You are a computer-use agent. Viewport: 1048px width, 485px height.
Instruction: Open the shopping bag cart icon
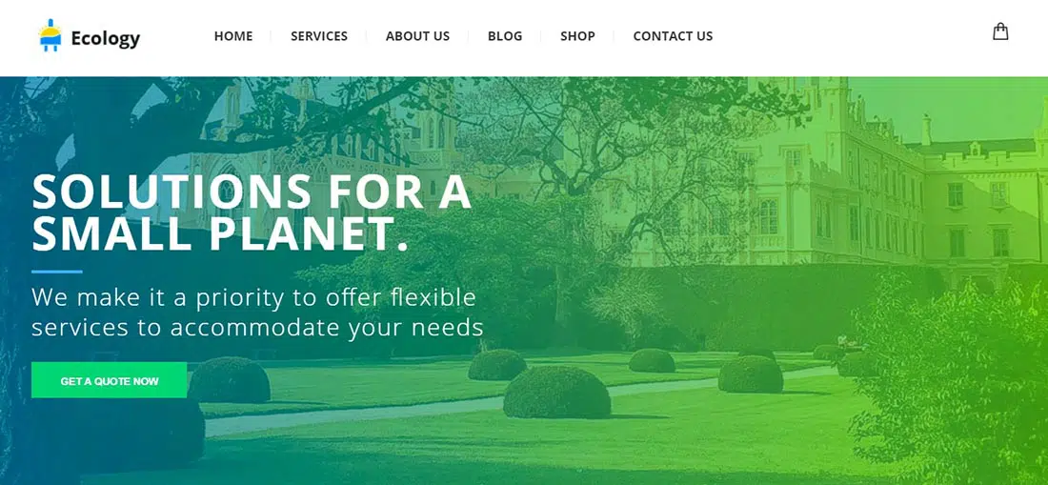pyautogui.click(x=999, y=32)
